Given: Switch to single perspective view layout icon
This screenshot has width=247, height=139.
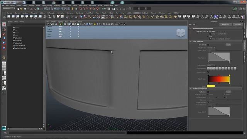Looking at the screenshot, I should [4, 63].
